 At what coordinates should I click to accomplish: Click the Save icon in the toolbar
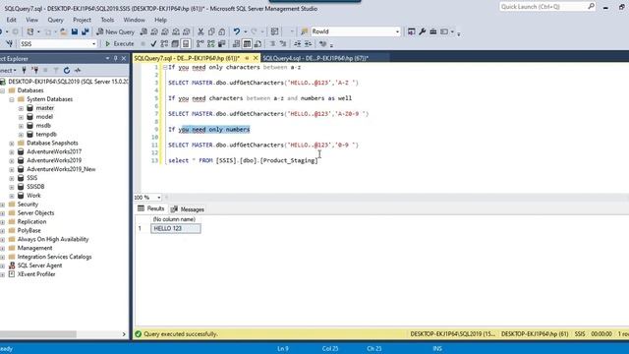[x=75, y=31]
